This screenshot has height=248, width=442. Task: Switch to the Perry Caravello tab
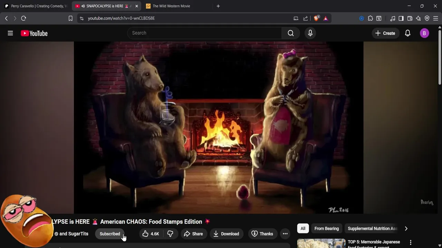coord(36,6)
